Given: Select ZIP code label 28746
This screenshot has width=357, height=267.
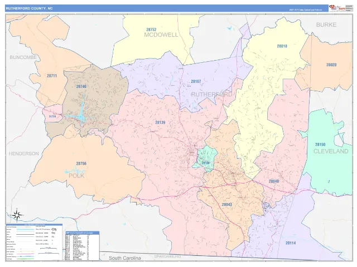Looking at the screenshot, I should coord(81,87).
